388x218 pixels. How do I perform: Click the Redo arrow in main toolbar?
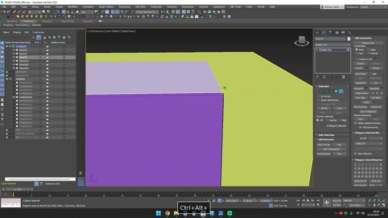8,12
